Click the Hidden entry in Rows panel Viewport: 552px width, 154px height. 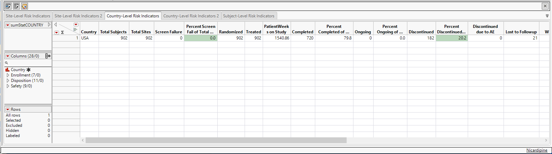(12, 131)
